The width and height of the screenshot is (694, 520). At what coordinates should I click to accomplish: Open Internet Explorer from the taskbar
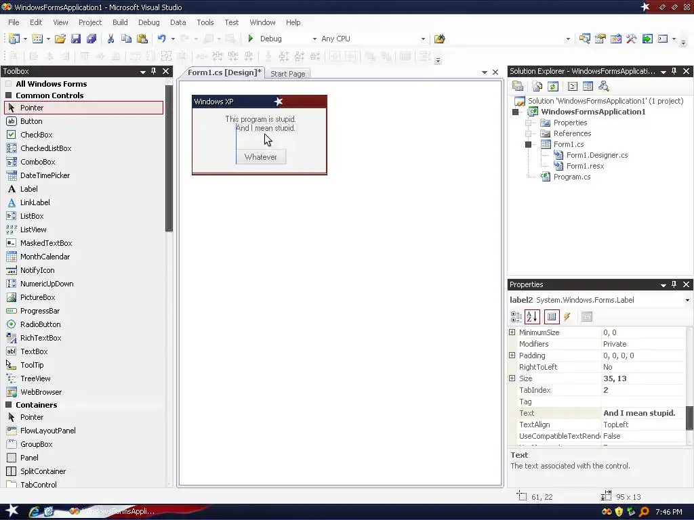click(x=34, y=512)
